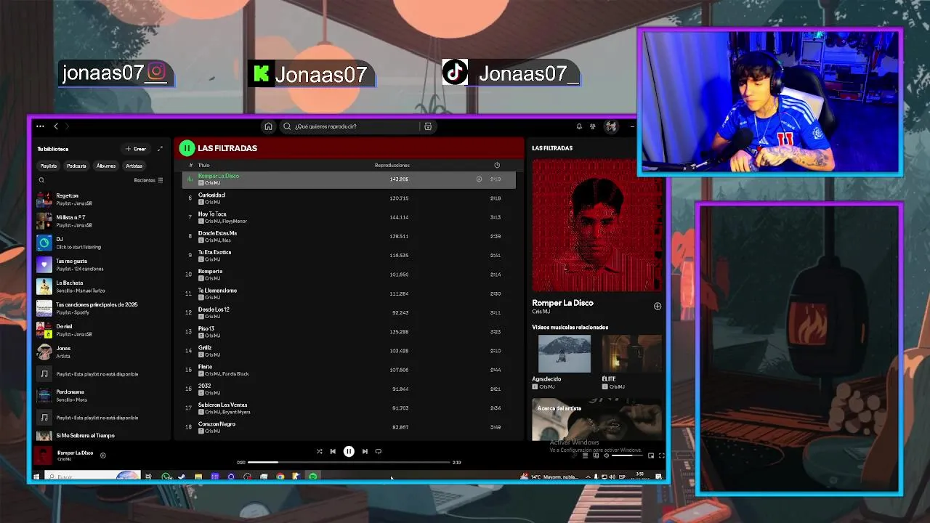Click the album artwork in the right panel
The width and height of the screenshot is (930, 523).
pyautogui.click(x=597, y=225)
